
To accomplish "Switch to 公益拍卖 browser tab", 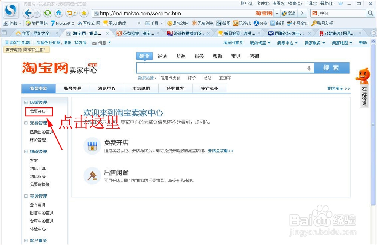I will [x=138, y=34].
